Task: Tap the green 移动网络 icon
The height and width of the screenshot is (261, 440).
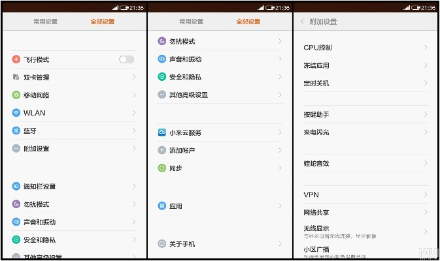Action: point(16,95)
